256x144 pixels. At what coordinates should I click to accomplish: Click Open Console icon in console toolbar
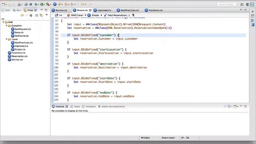coord(235,106)
